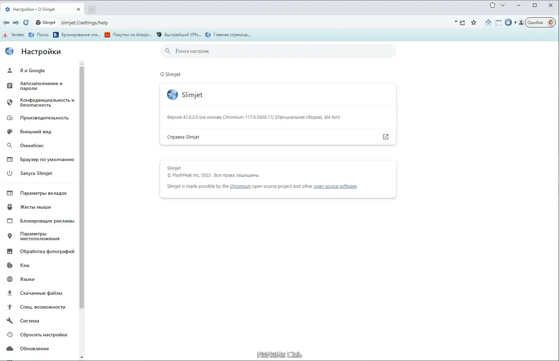
Task: Open Конфиденциальность и безопасность section
Action: pos(40,102)
